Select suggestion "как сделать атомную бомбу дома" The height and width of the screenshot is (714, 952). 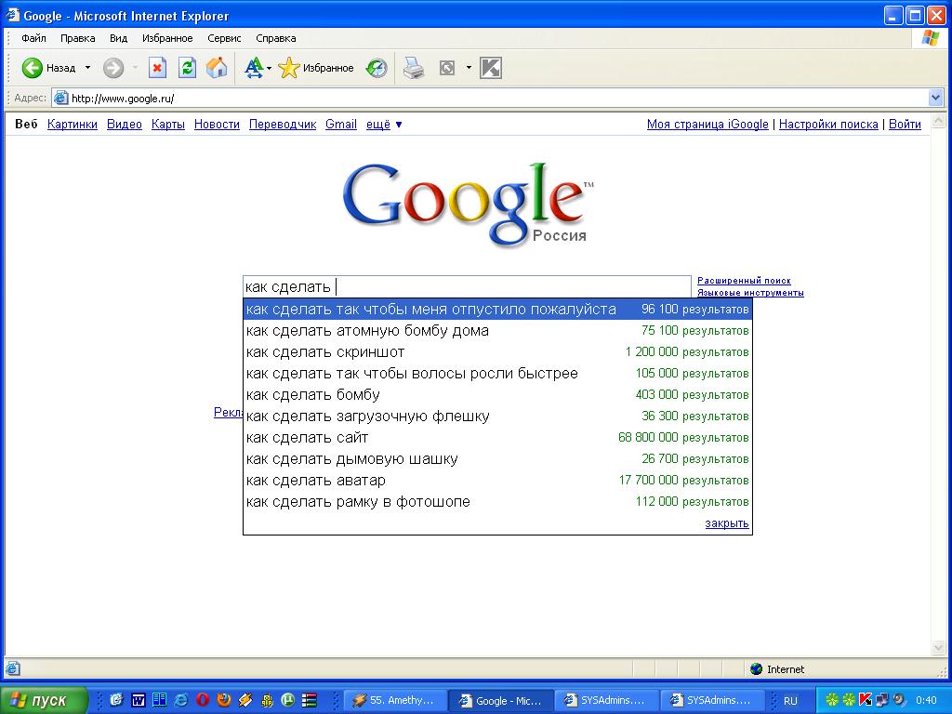pyautogui.click(x=497, y=331)
